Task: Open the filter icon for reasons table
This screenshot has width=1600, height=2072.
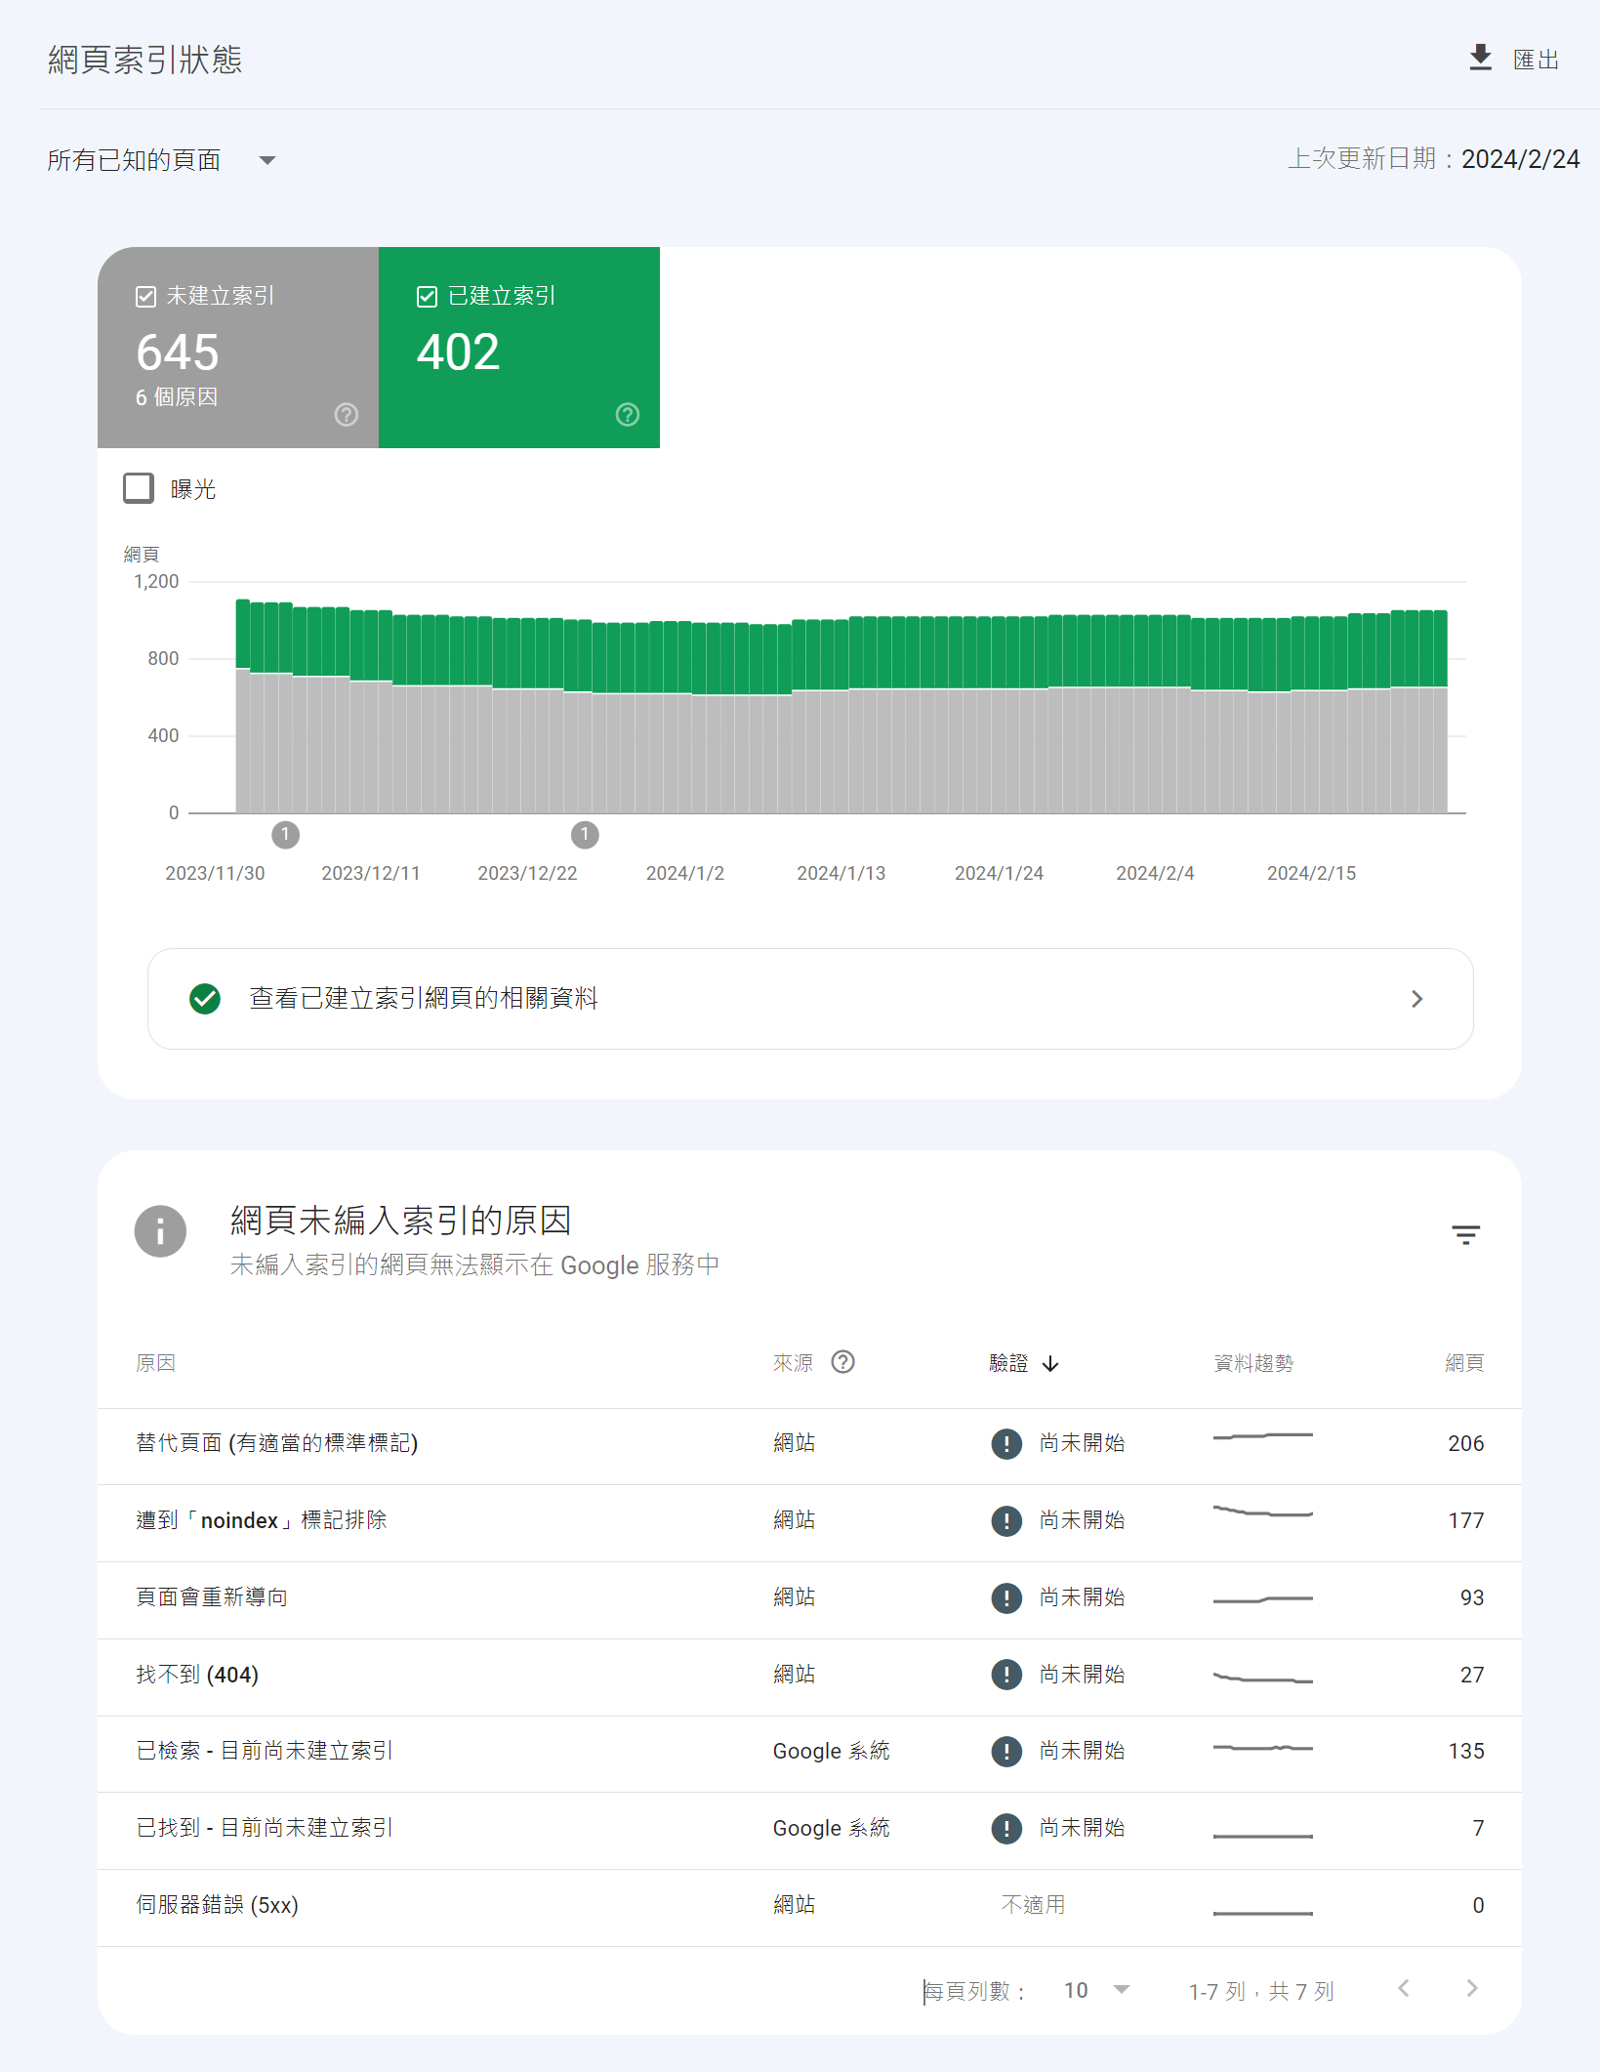Action: click(1465, 1235)
